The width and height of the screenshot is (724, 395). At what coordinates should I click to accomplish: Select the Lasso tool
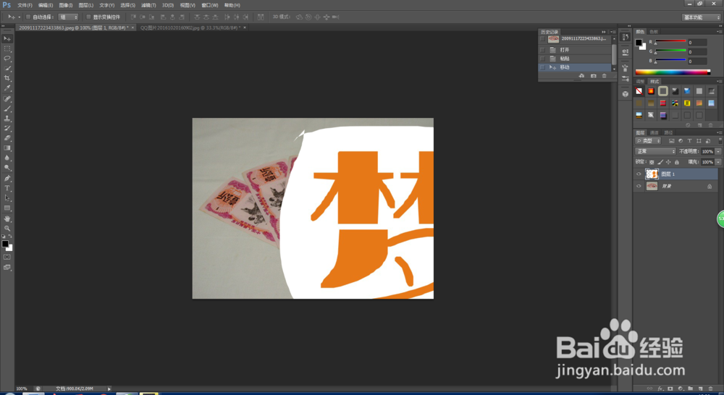[x=7, y=59]
